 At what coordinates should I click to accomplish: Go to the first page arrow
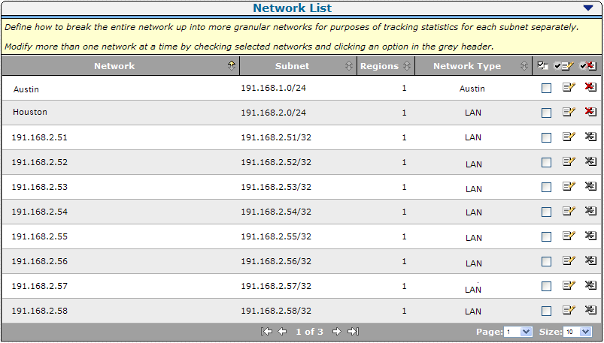click(x=266, y=331)
